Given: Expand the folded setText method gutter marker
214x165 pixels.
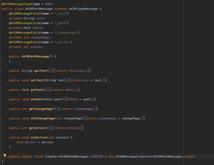Looking at the screenshot, I should click(1, 80).
